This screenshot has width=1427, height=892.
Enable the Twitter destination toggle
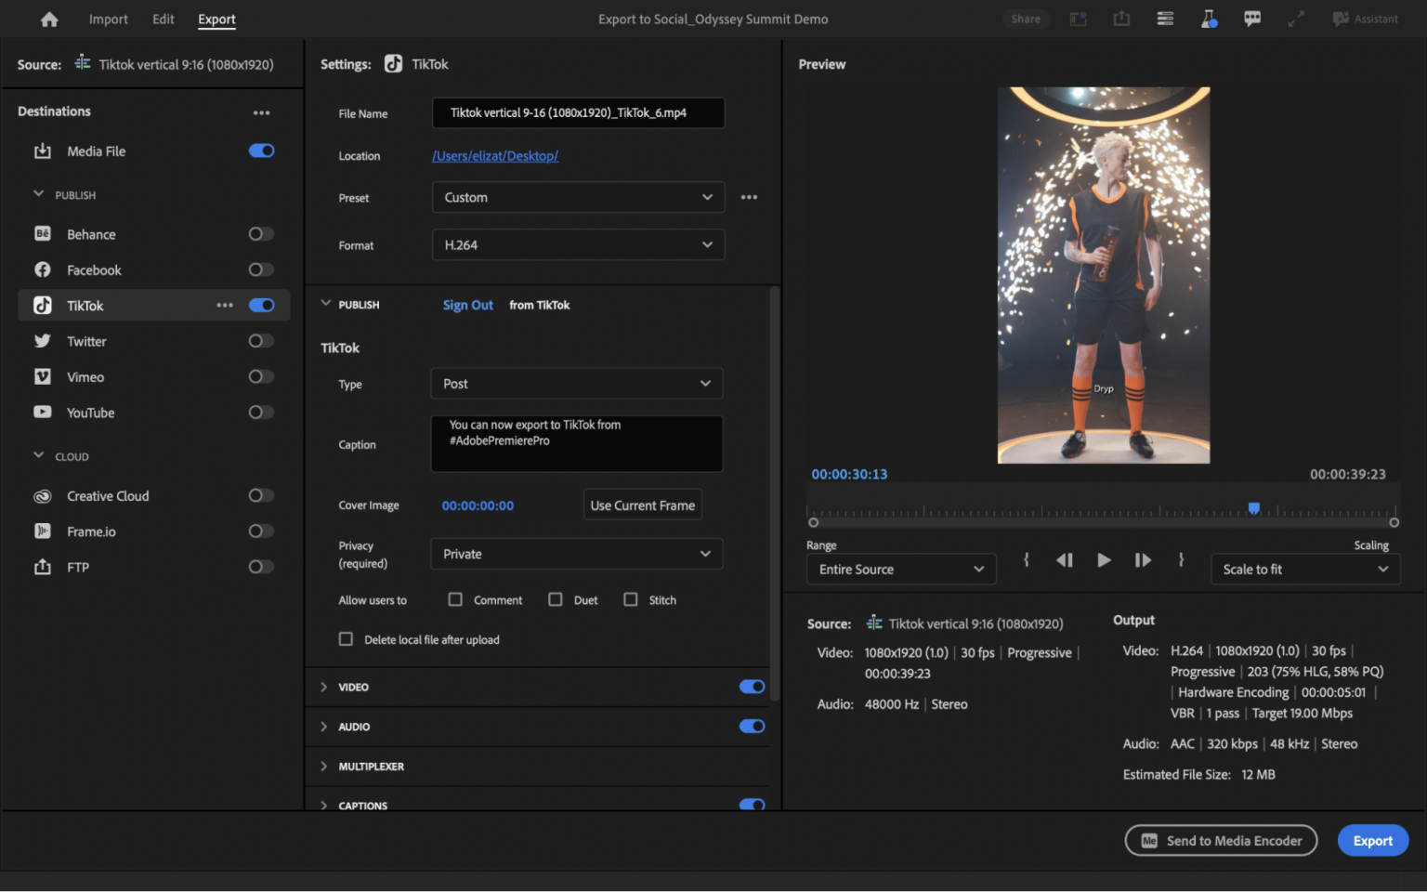coord(260,340)
